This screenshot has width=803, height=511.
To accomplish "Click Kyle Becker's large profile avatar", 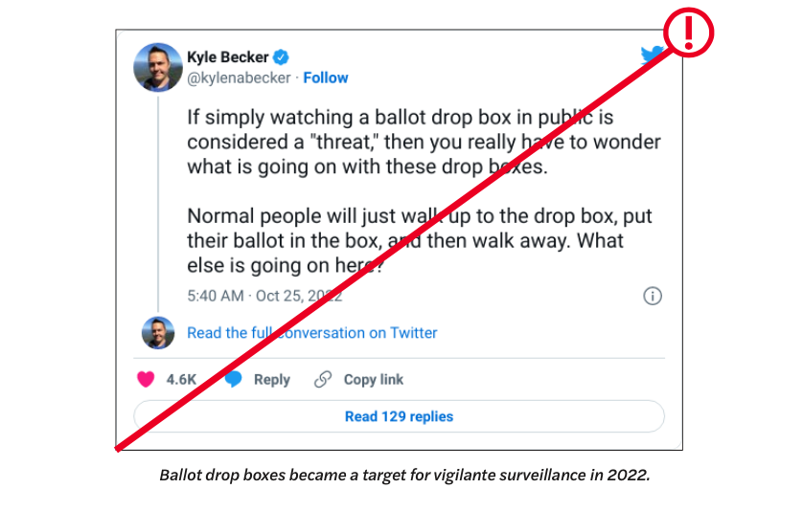I will point(157,67).
